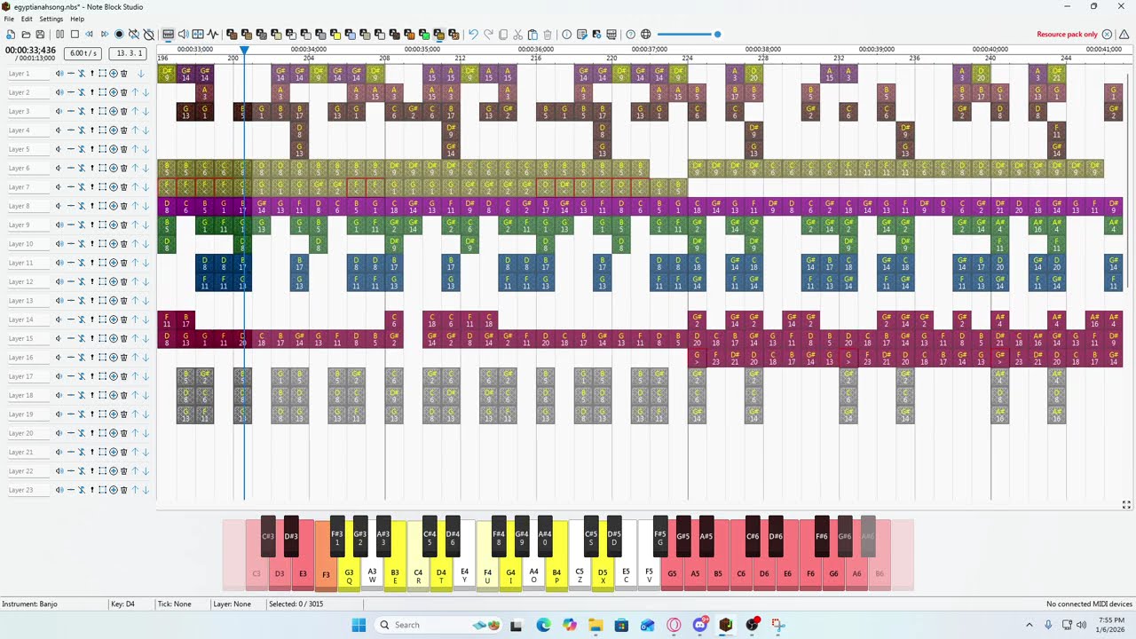This screenshot has width=1136, height=639.
Task: Open the Windows Start menu
Action: [x=359, y=625]
